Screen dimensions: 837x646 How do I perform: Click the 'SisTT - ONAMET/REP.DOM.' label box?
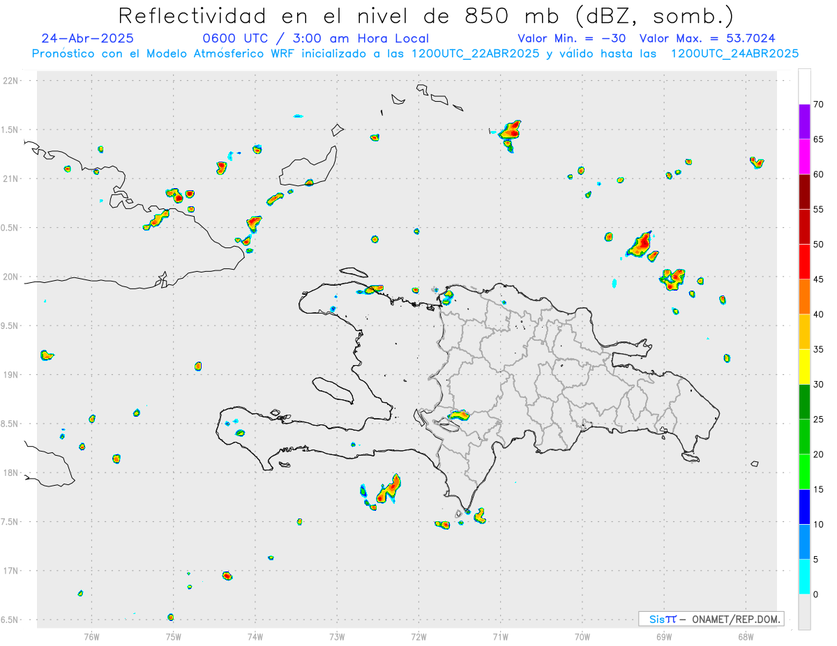(x=711, y=619)
